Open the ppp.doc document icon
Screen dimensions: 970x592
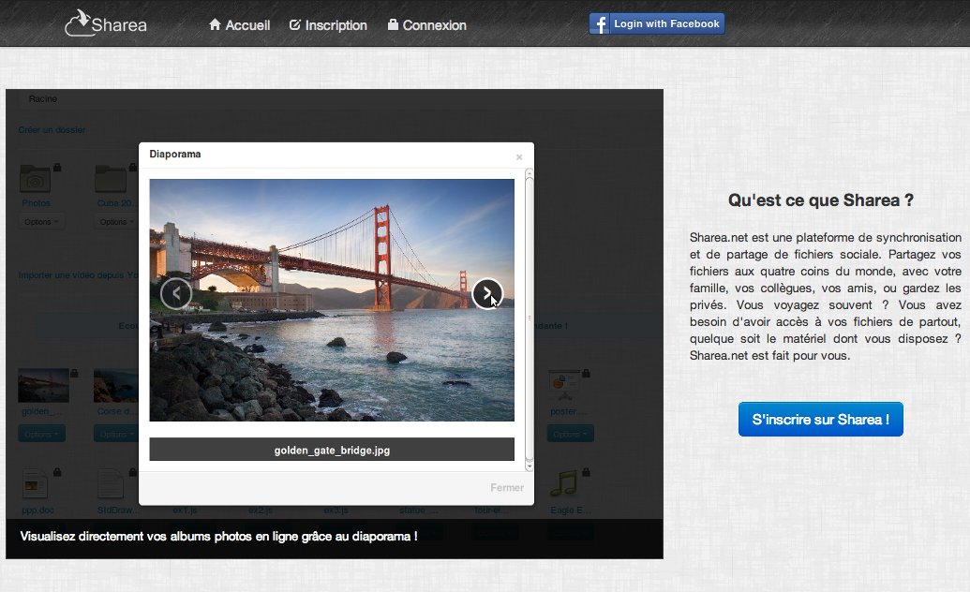36,483
